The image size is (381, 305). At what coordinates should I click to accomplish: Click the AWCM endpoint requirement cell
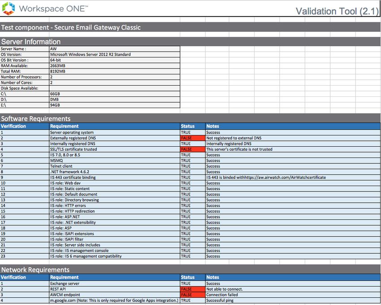(114, 295)
